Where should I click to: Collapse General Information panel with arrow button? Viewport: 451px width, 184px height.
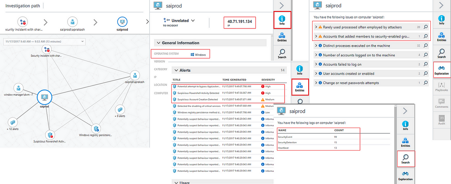pos(282,5)
